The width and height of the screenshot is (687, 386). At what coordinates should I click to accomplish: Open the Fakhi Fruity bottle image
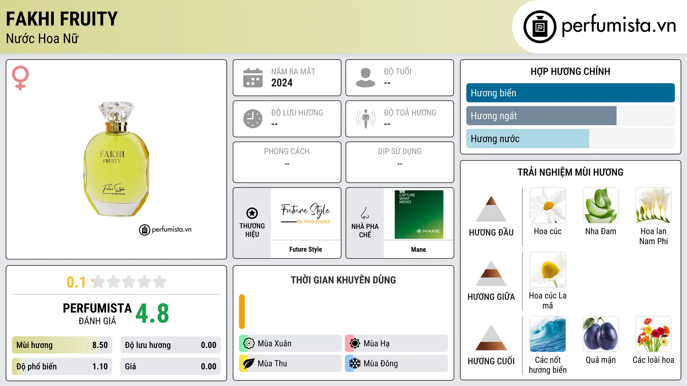click(x=116, y=159)
